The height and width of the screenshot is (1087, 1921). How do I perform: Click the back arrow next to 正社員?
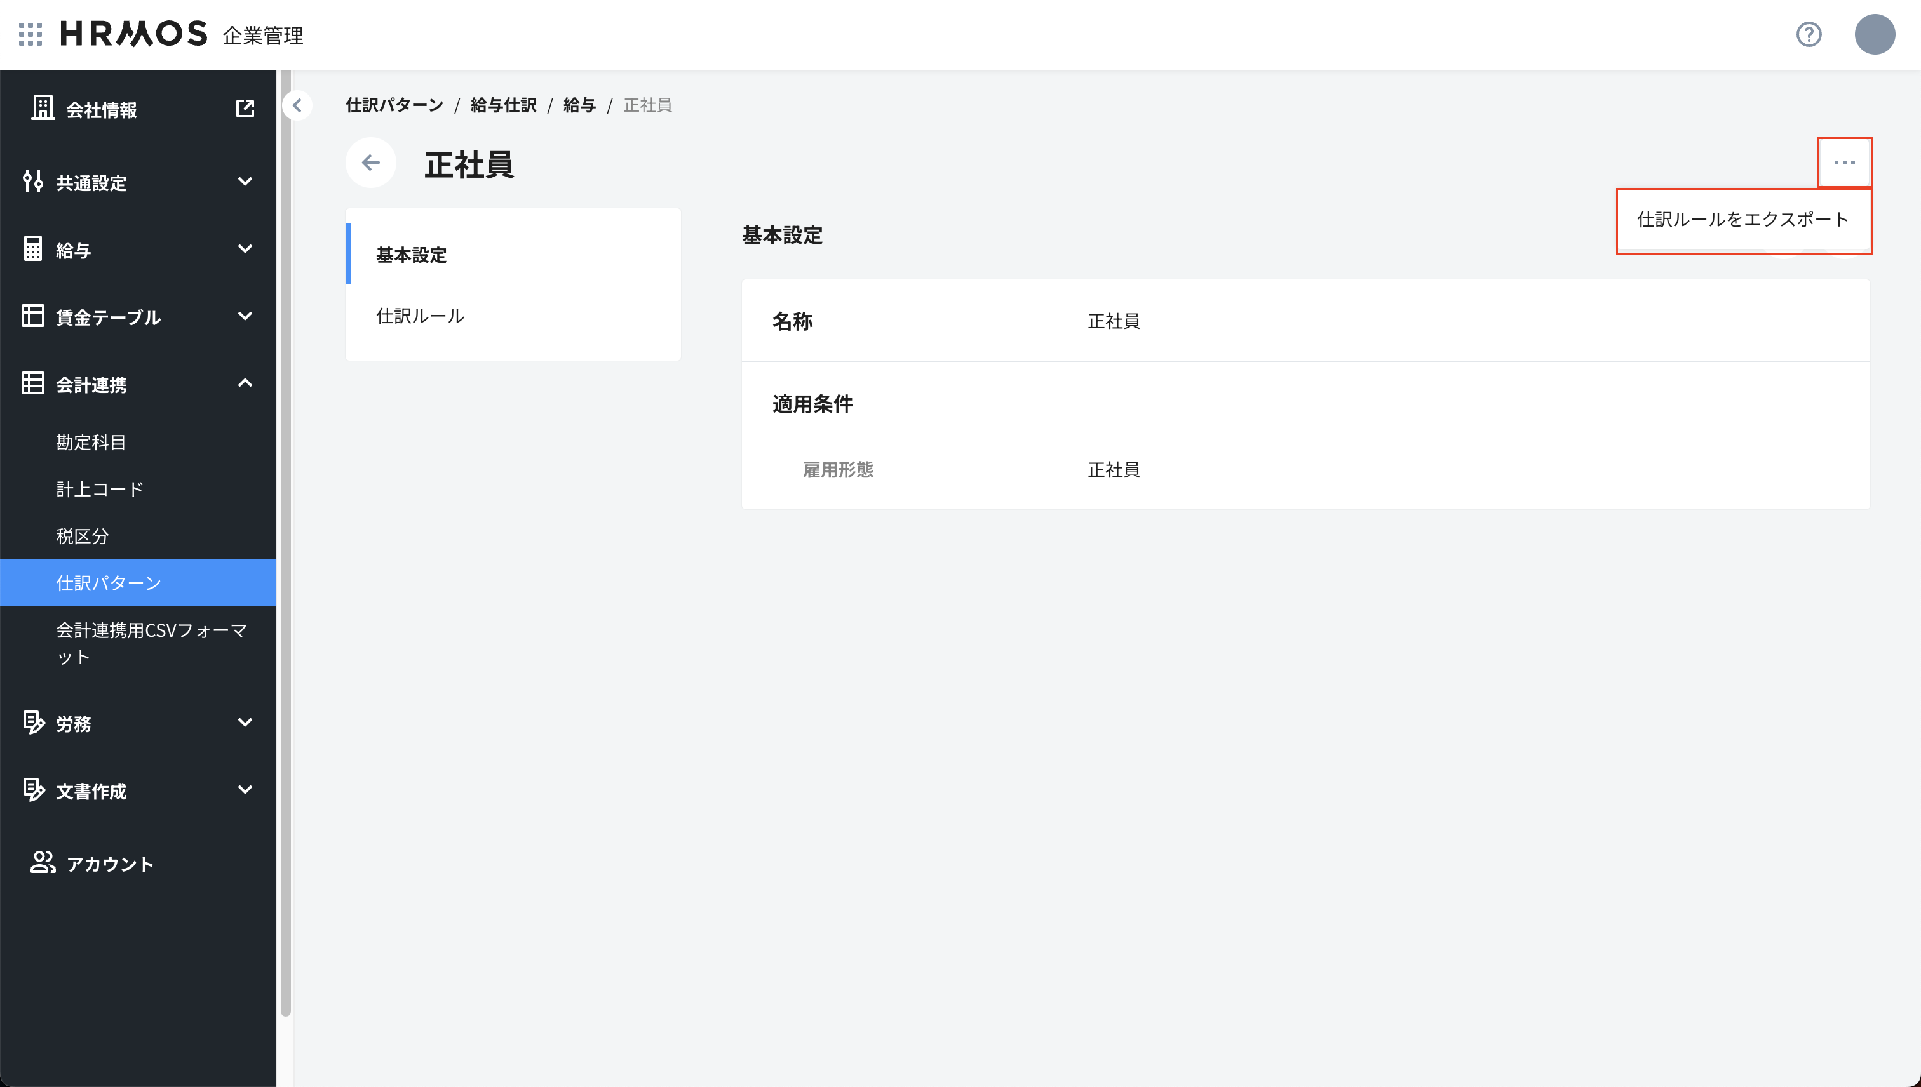[x=371, y=163]
